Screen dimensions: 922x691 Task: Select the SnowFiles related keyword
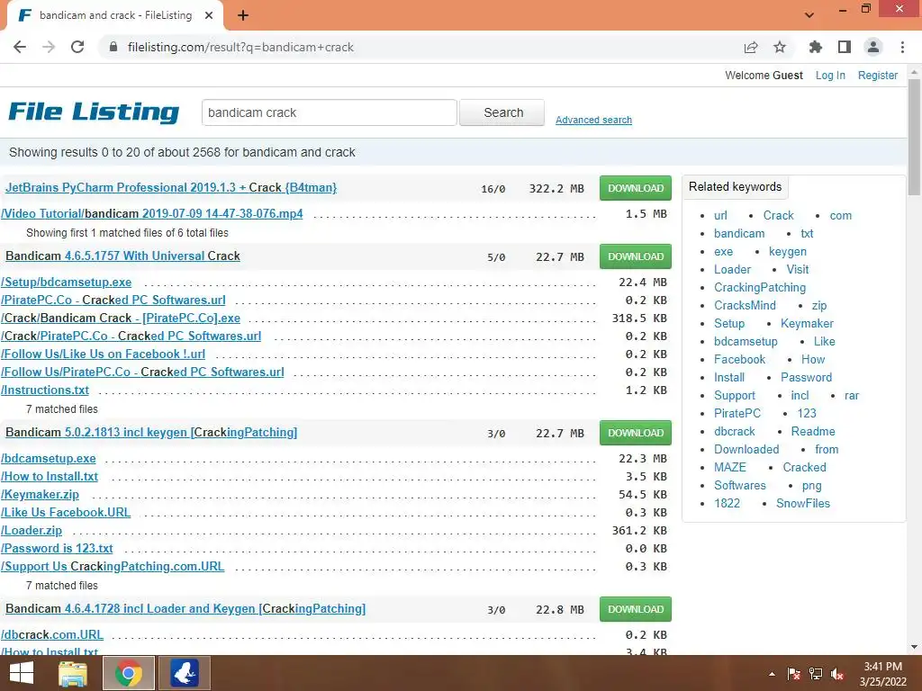point(802,503)
